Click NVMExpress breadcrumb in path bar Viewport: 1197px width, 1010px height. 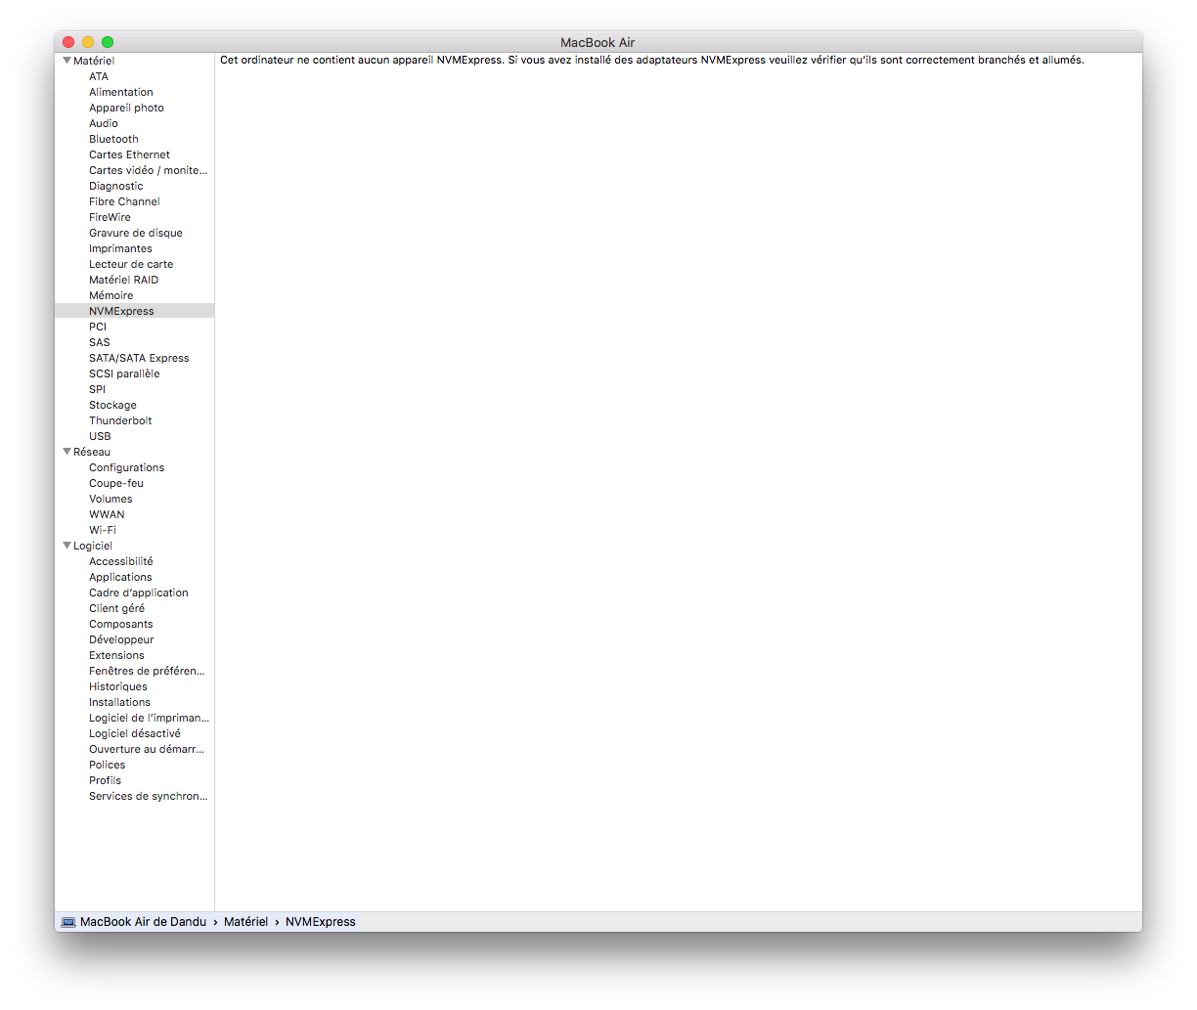(x=321, y=922)
